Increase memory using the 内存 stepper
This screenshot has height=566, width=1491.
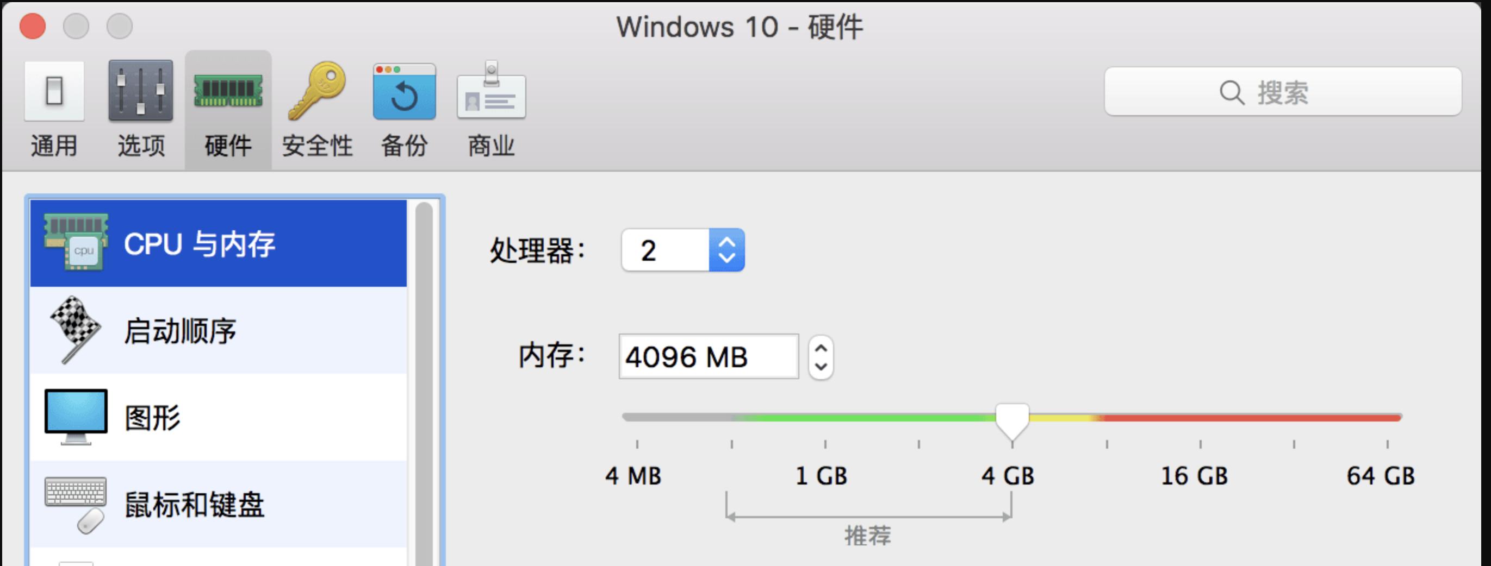coord(821,348)
